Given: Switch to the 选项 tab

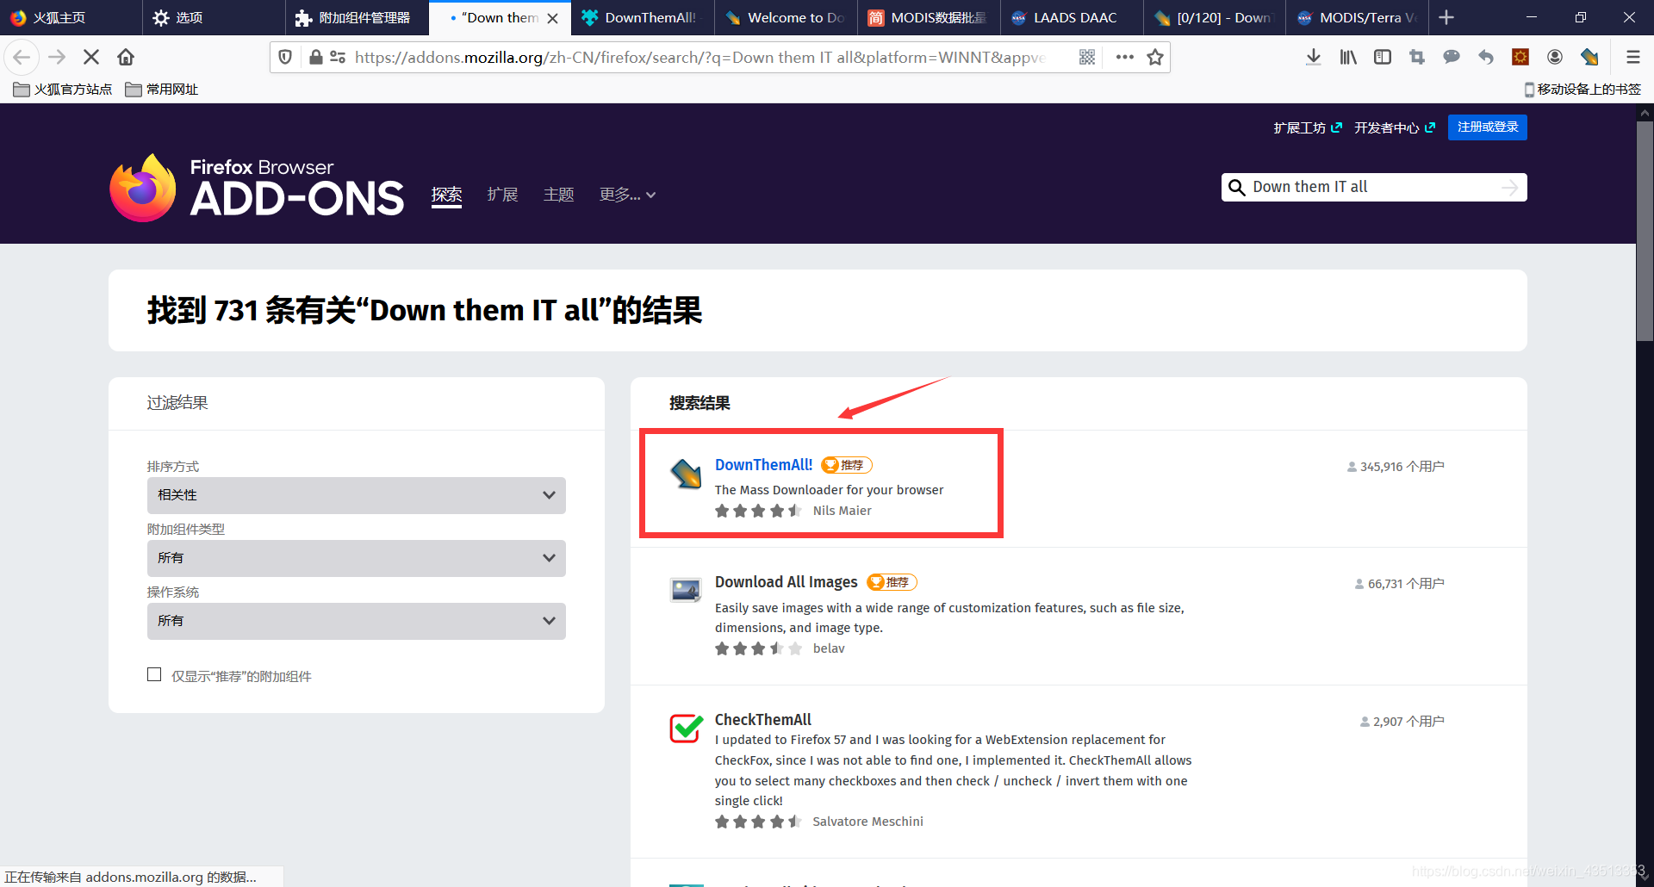Looking at the screenshot, I should [x=214, y=17].
